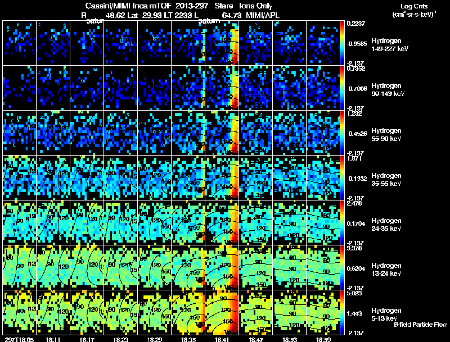Image resolution: width=450 pixels, height=342 pixels.
Task: Click the '0.6204' colorbar midpoint value
Action: pos(357,268)
